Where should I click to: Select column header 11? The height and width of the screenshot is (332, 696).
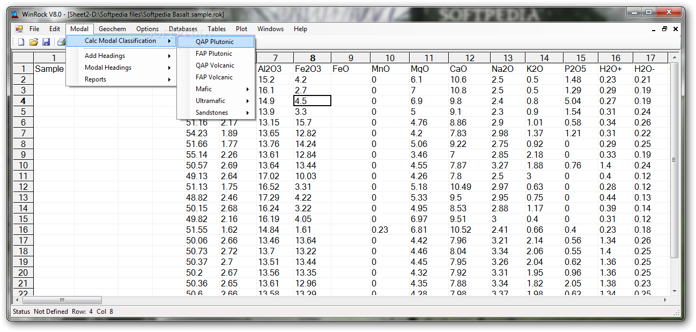pyautogui.click(x=428, y=58)
